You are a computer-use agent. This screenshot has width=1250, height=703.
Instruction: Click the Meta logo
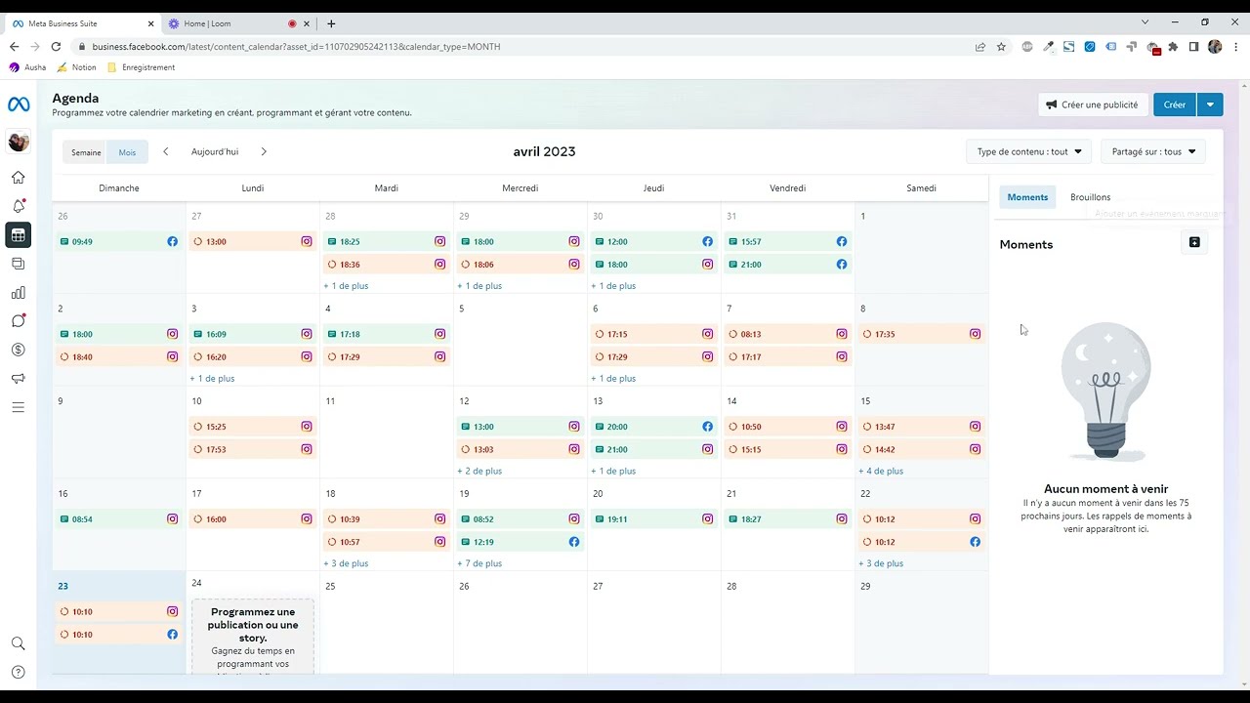pos(18,104)
